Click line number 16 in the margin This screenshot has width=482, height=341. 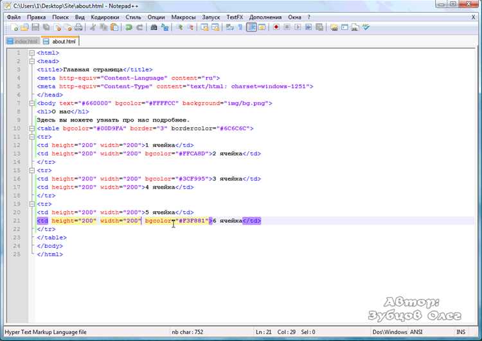17,179
